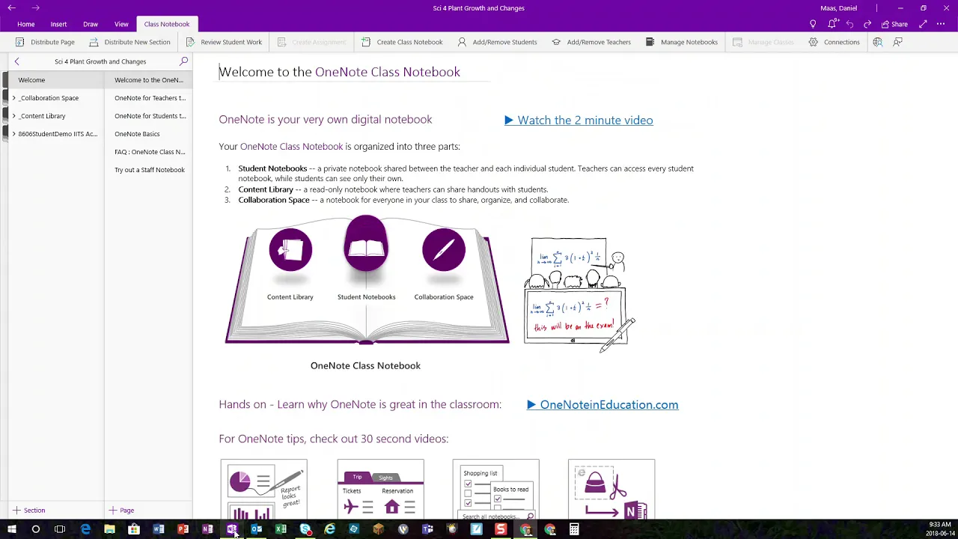The height and width of the screenshot is (539, 958).
Task: Open Add/Remove Teachers
Action: pos(591,42)
